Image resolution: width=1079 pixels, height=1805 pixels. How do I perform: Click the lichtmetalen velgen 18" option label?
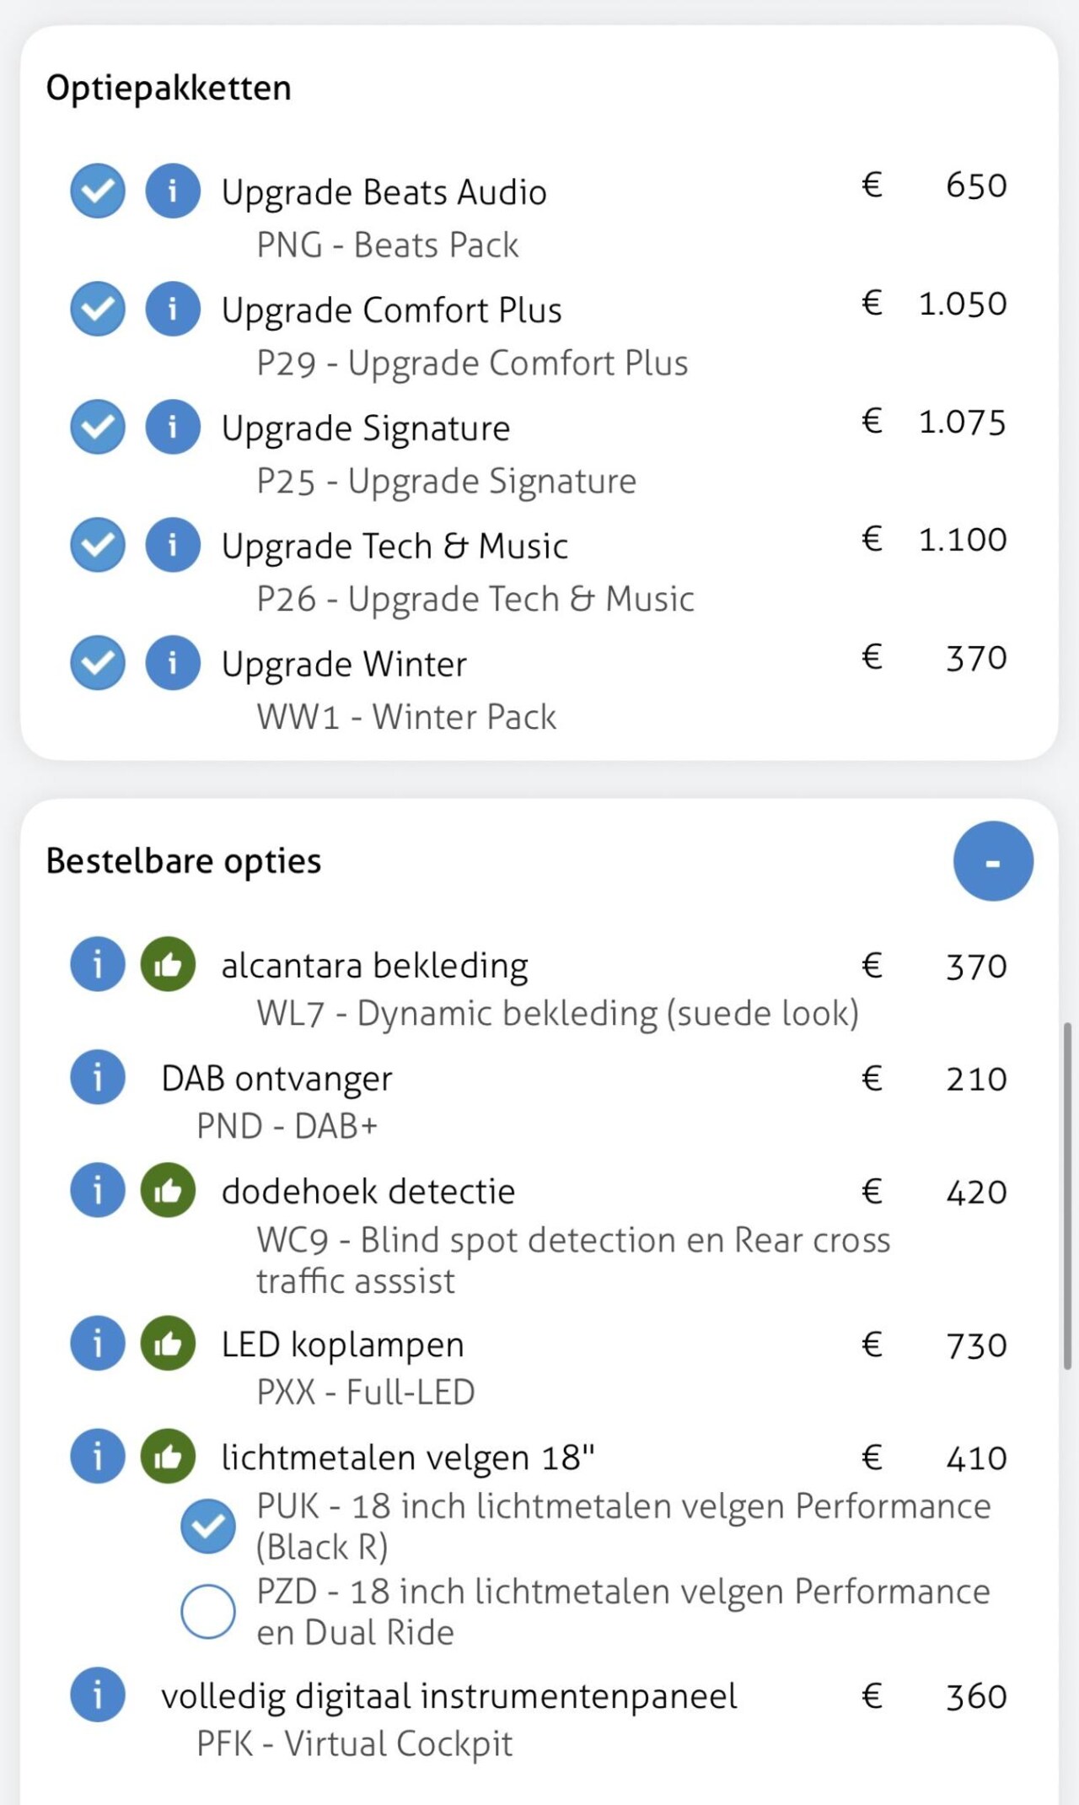(x=408, y=1457)
